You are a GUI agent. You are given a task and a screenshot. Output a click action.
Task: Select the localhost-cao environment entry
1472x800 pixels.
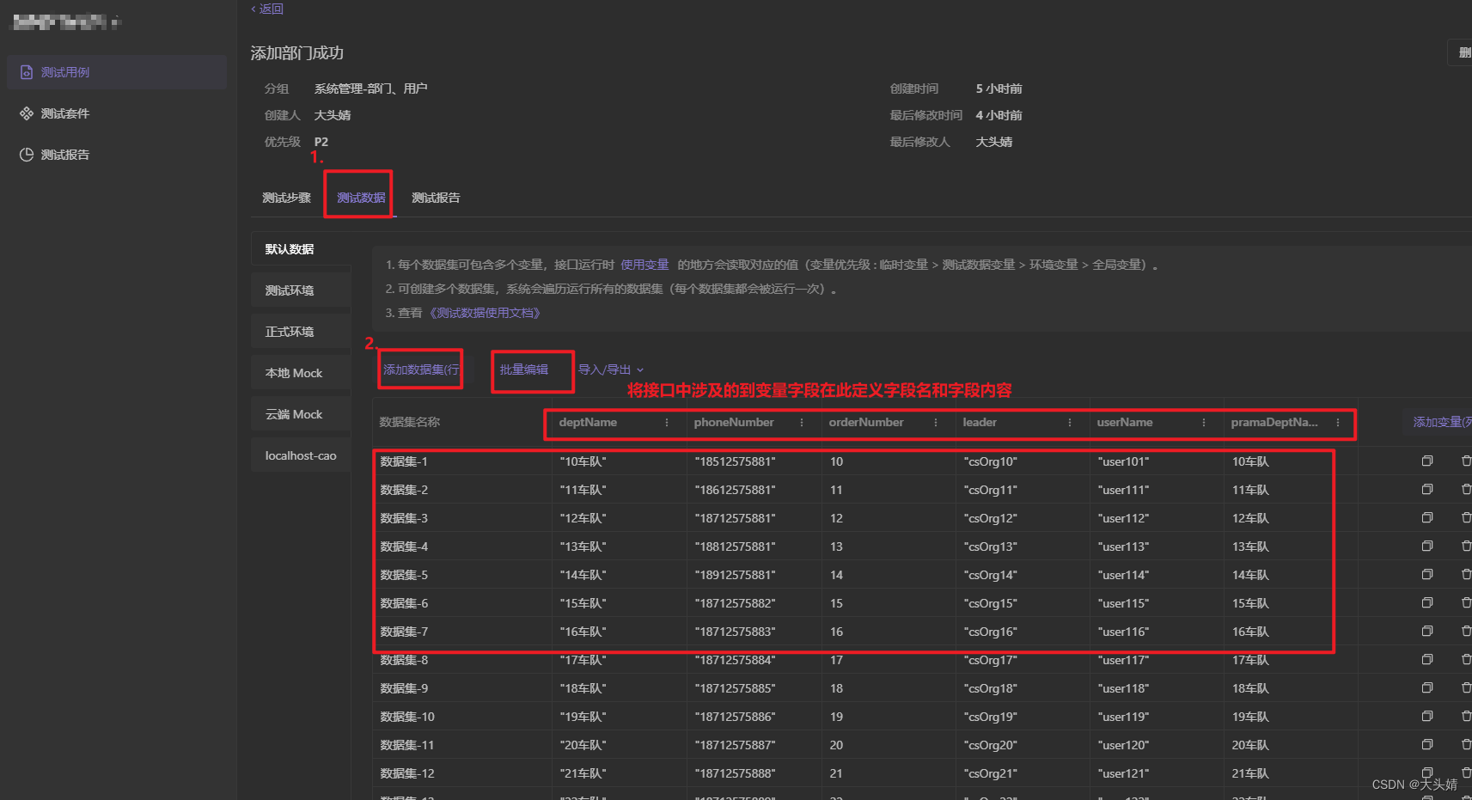click(x=300, y=455)
